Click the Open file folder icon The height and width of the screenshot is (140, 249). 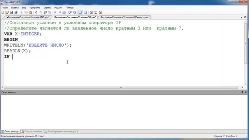(x=7, y=12)
